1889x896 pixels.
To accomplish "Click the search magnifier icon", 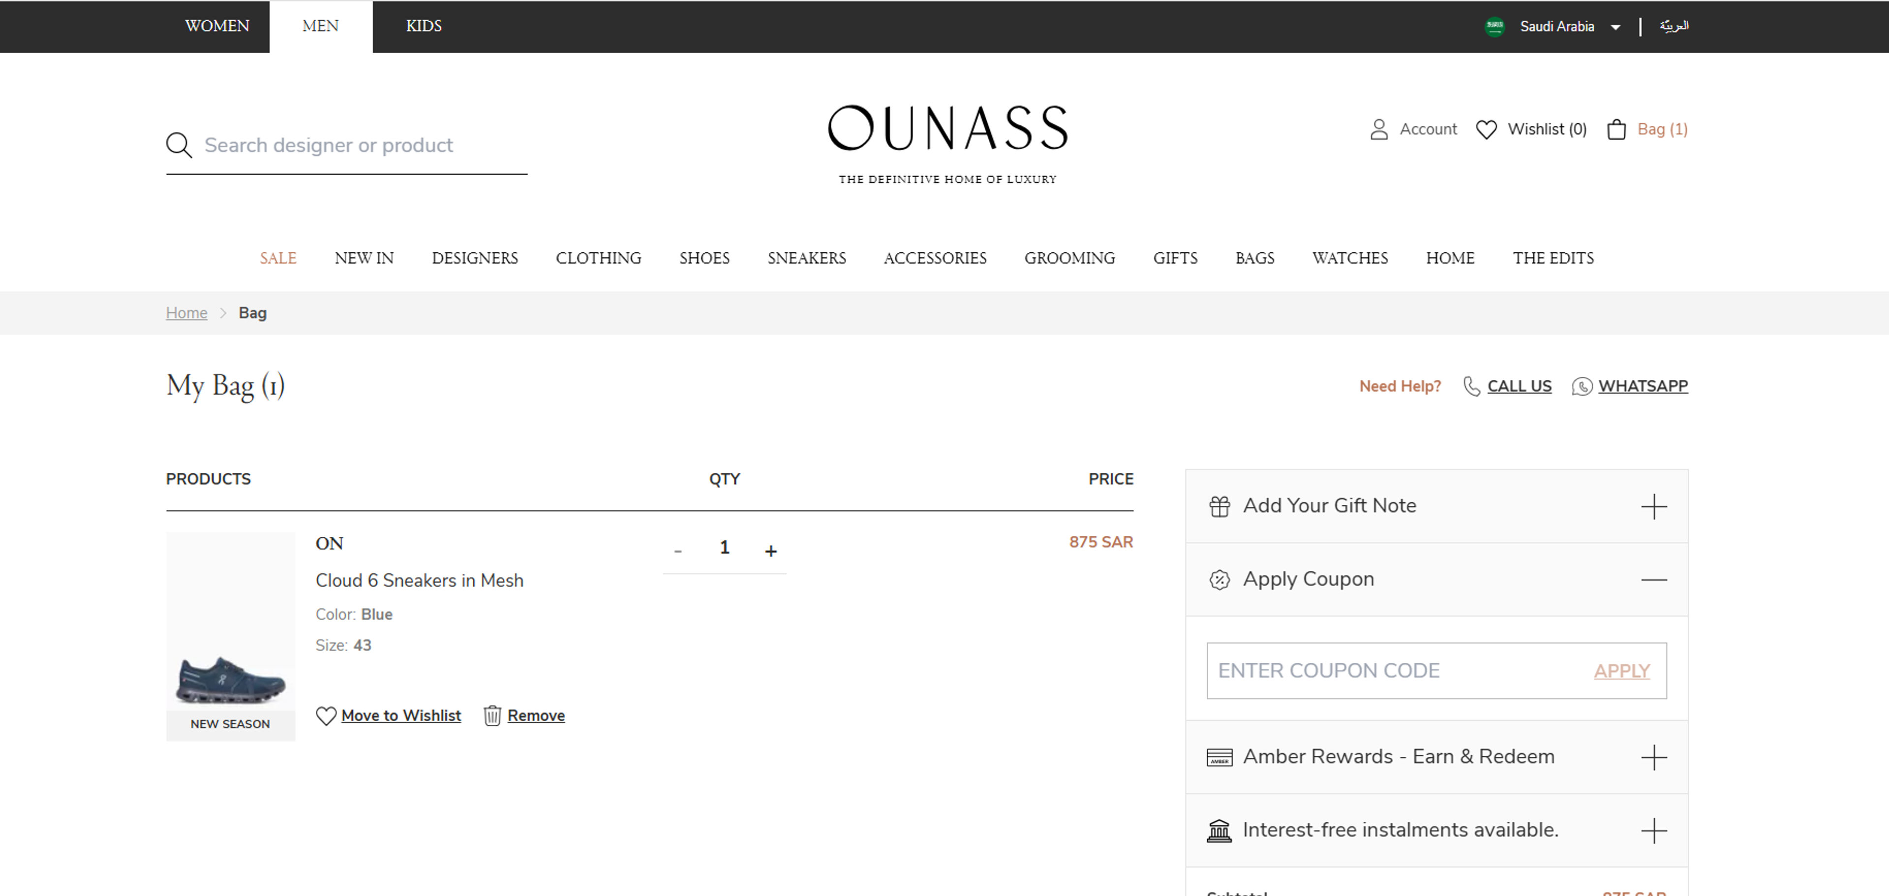I will (179, 145).
